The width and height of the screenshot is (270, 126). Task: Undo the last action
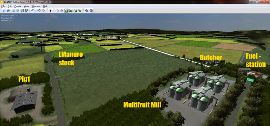pos(39,11)
